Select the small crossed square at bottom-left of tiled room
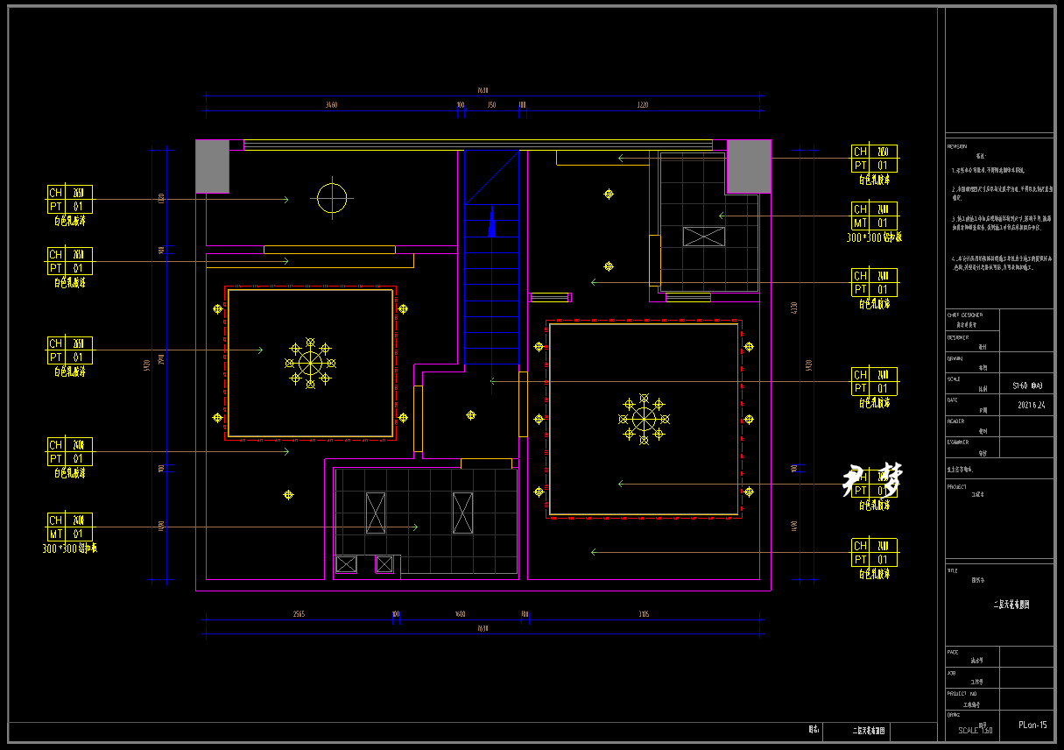 point(347,564)
